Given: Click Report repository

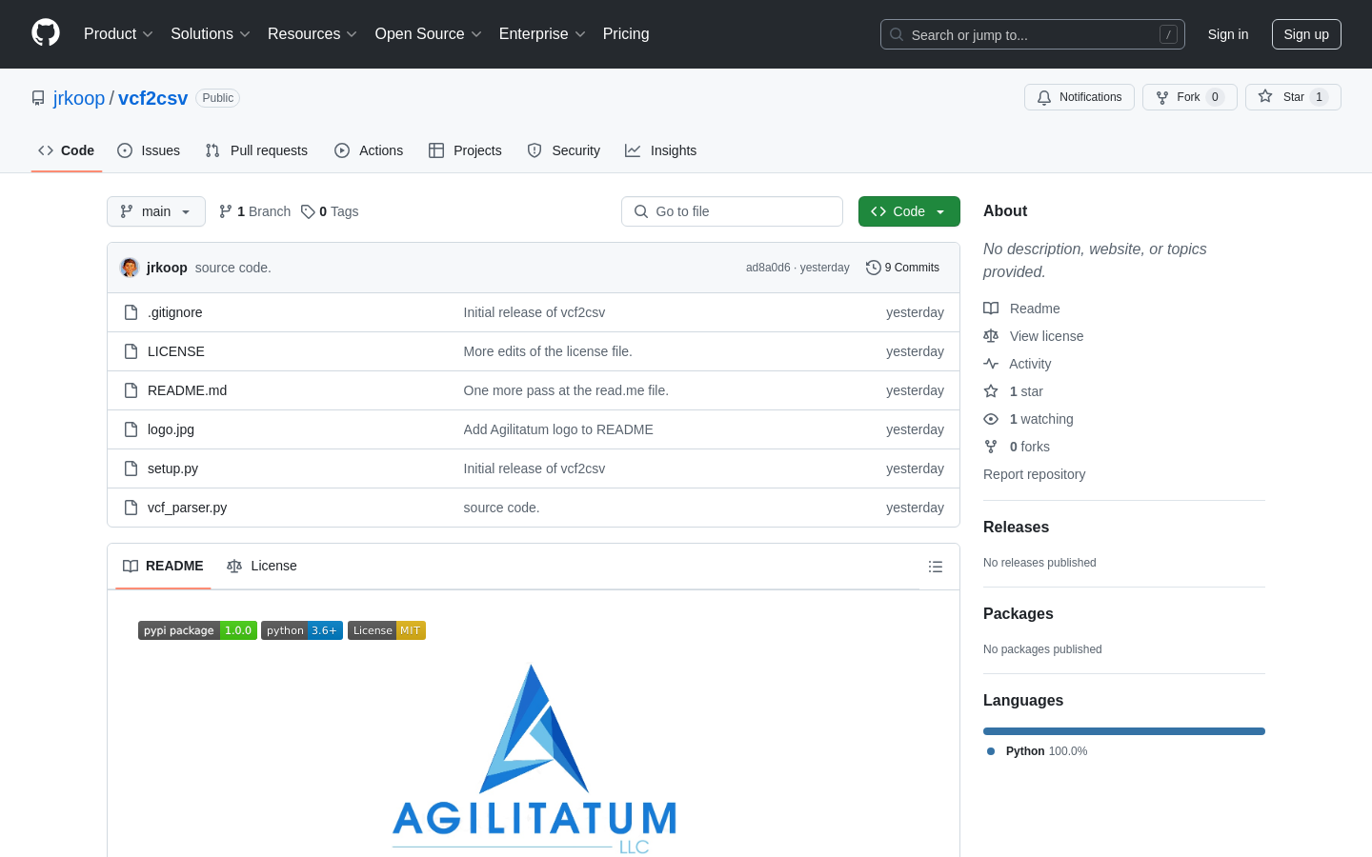Looking at the screenshot, I should point(1034,474).
